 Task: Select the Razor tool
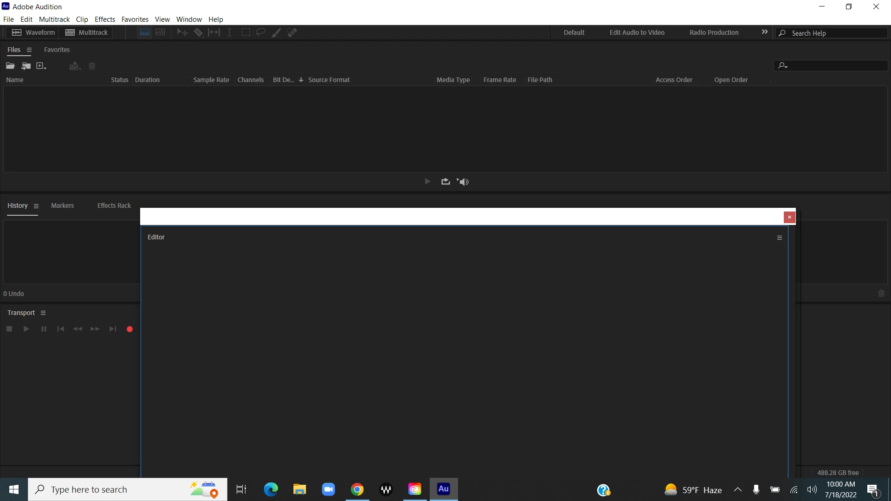(198, 32)
